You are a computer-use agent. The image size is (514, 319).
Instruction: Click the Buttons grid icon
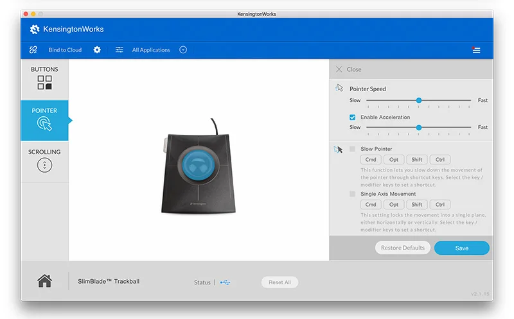(x=44, y=83)
